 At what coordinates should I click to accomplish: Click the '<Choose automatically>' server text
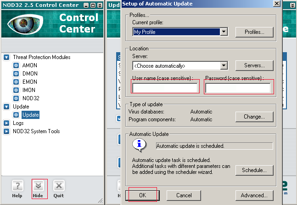[160, 66]
